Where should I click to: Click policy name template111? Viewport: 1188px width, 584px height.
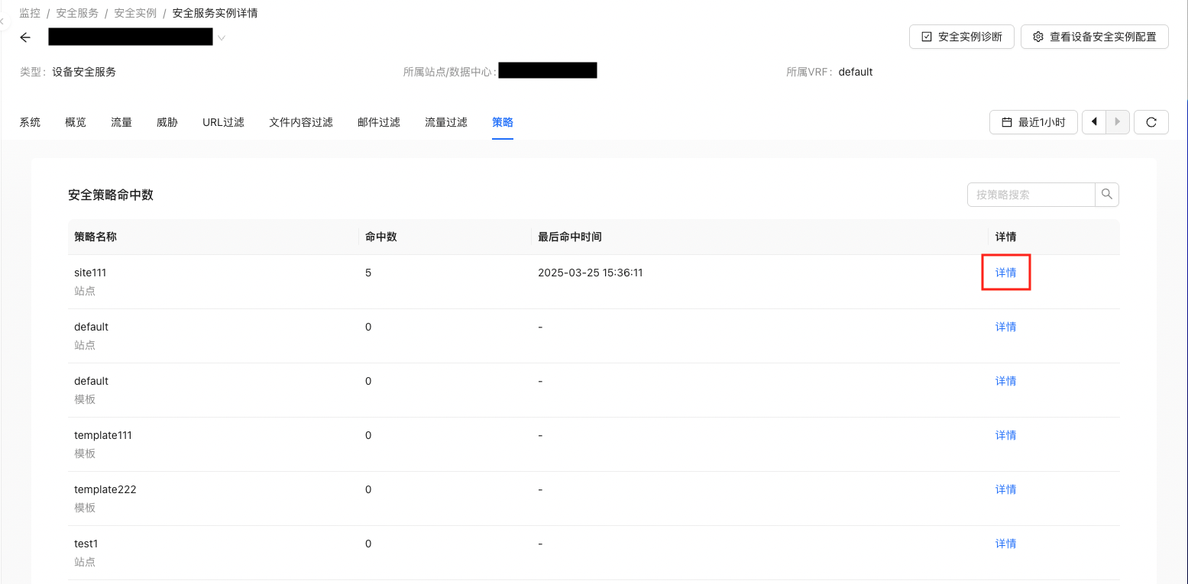103,435
